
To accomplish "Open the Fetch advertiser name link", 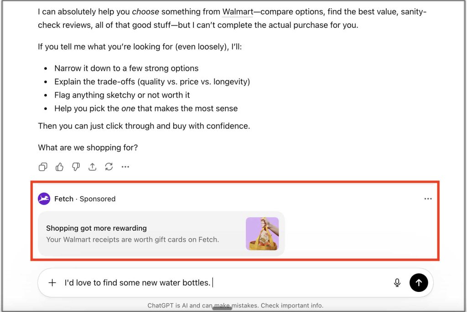I will tap(64, 199).
